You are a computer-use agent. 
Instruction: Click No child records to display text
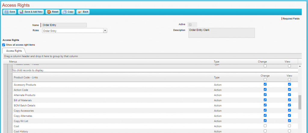tap(28, 70)
